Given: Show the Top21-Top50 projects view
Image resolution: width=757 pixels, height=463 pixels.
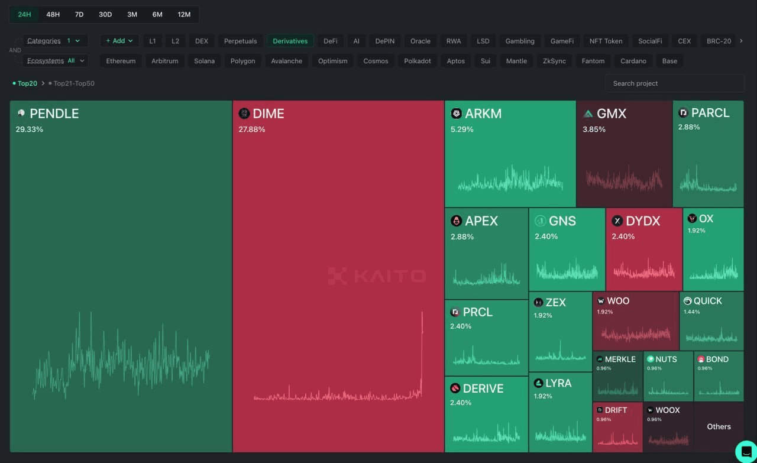Looking at the screenshot, I should pos(72,83).
